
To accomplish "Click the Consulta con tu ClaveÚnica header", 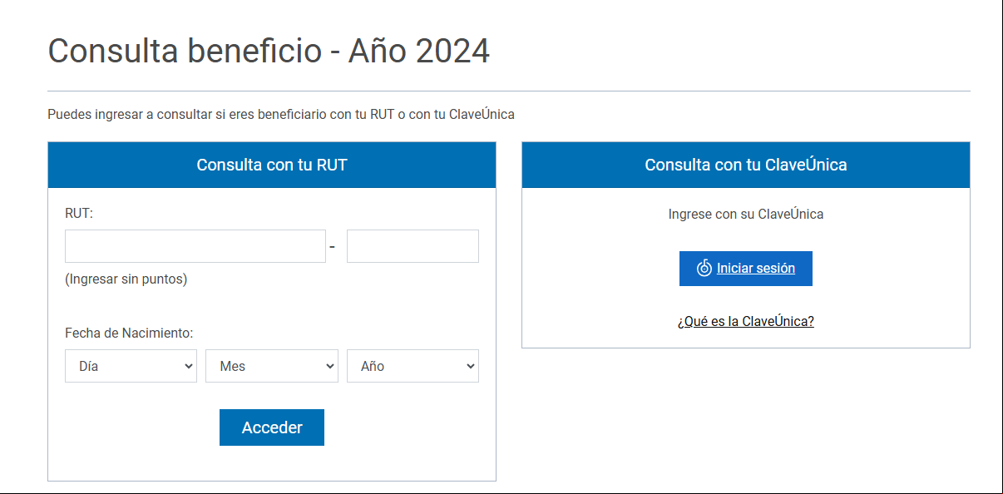I will pos(746,165).
